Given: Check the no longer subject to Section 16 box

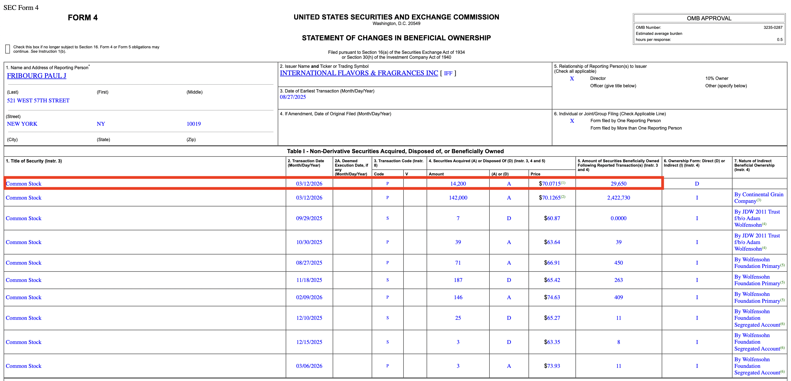Looking at the screenshot, I should tap(8, 49).
